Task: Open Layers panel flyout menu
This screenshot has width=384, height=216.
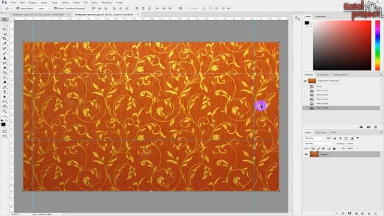Action: click(381, 133)
